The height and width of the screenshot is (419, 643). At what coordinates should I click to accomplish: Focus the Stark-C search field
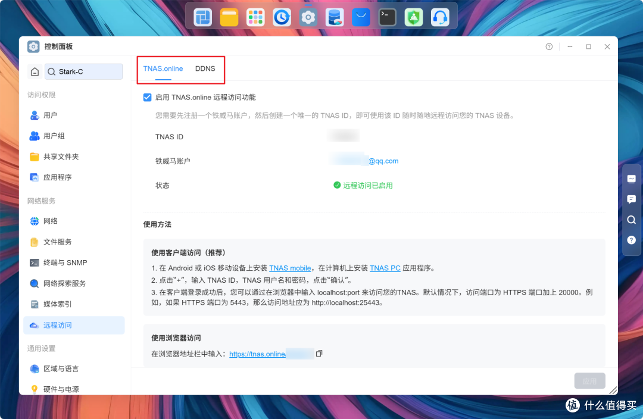click(x=84, y=72)
